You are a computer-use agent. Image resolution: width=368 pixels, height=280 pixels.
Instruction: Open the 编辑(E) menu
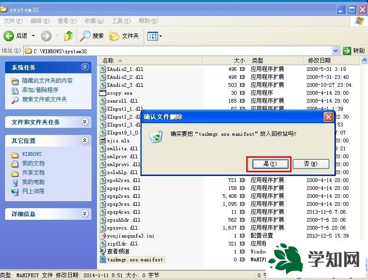[x=40, y=21]
